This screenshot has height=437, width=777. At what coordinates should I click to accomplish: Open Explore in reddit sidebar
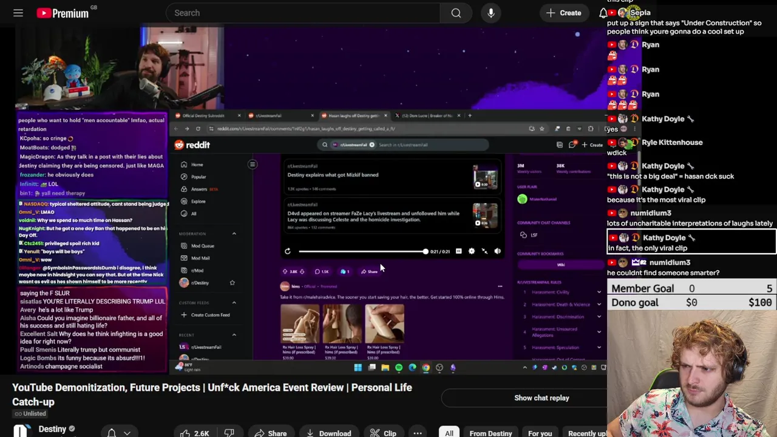coord(198,201)
